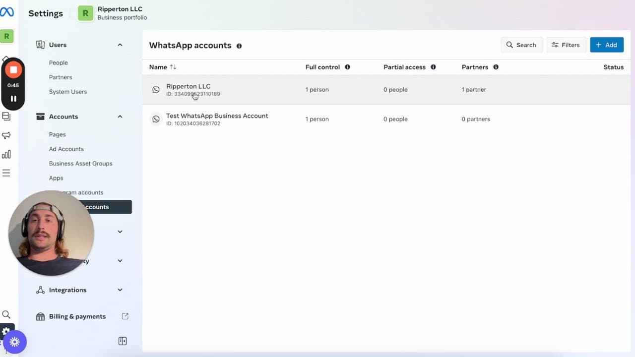Click the Full control info icon

click(x=347, y=67)
